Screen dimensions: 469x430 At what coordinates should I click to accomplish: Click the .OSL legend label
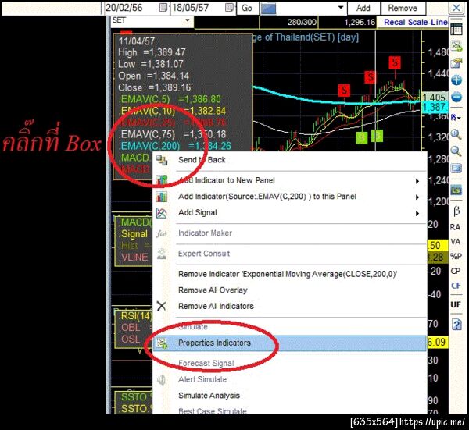click(x=130, y=339)
